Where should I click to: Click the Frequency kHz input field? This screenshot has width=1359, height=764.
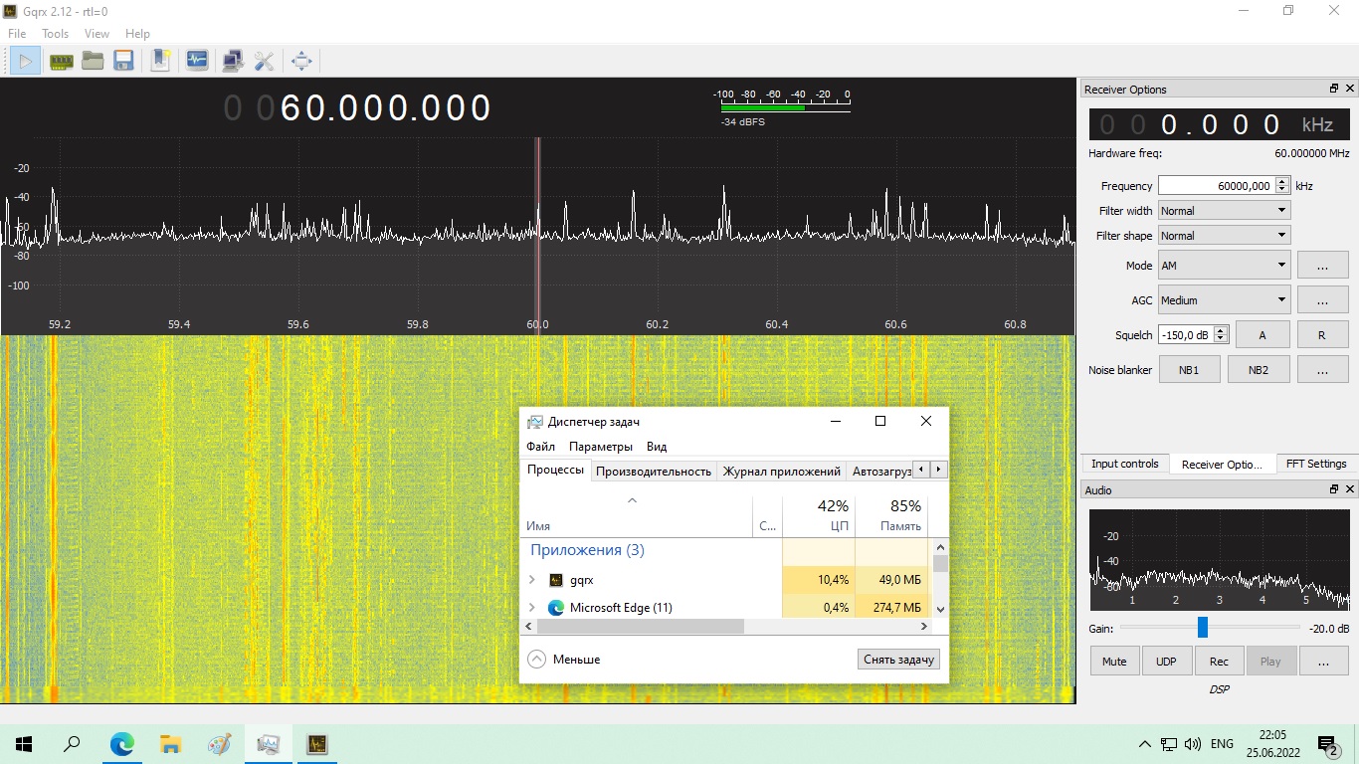(x=1216, y=186)
